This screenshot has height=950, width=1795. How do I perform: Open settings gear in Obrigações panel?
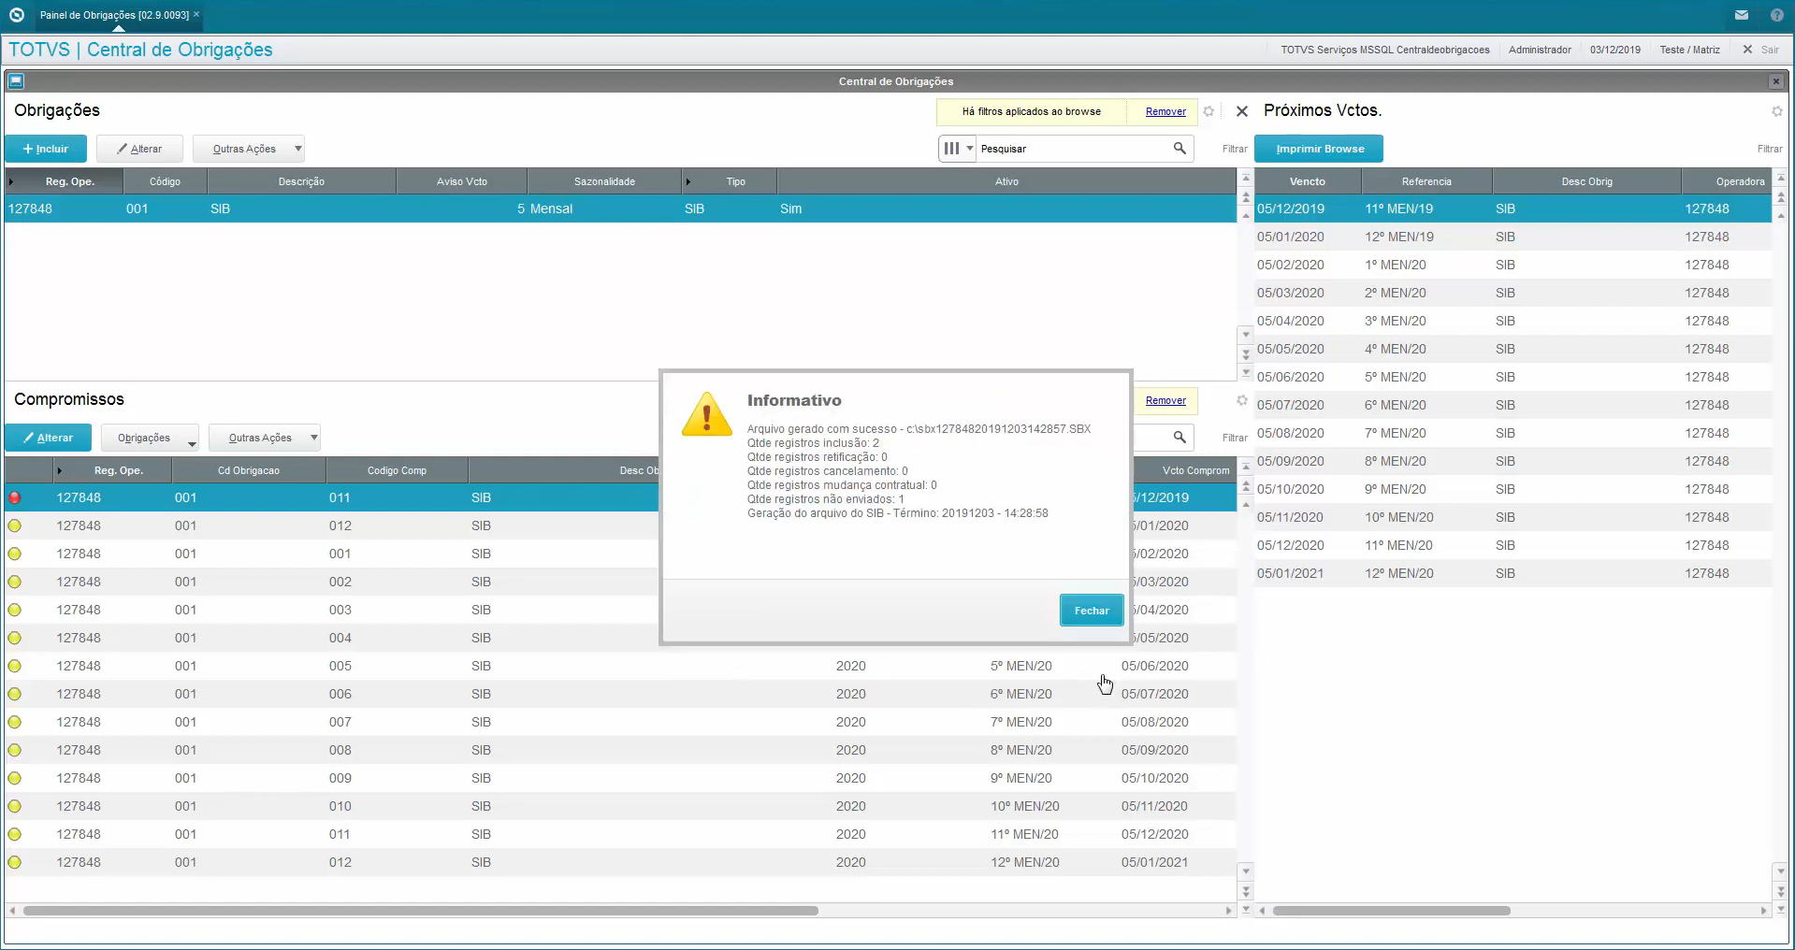coord(1209,111)
